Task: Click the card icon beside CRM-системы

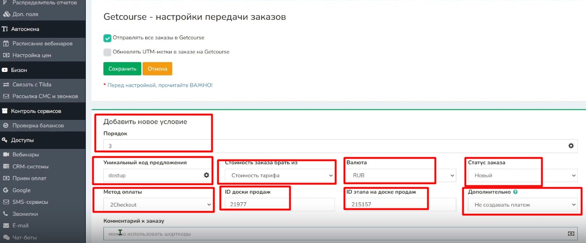Action: click(x=6, y=166)
